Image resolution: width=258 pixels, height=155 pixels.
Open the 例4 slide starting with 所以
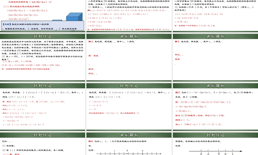tap(215, 58)
